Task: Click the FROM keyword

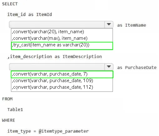Action: 7,99
